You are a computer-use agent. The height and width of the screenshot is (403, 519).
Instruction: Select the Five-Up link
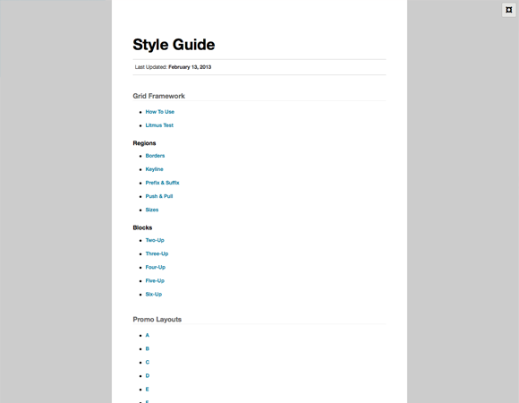pos(155,281)
